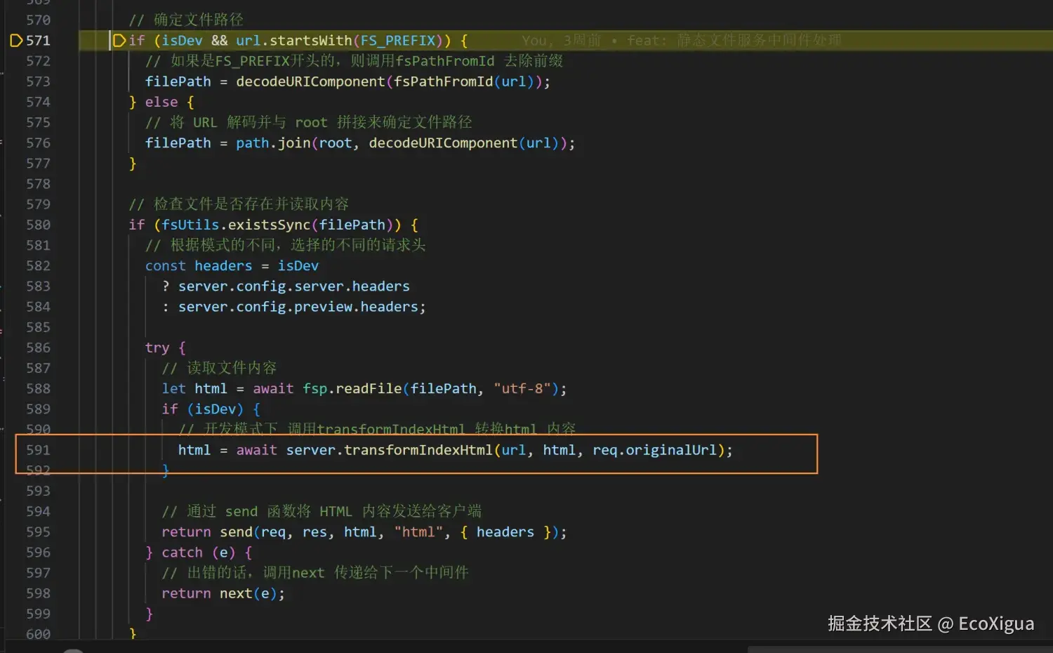Click 'startsWith' method on line 571
The image size is (1053, 653).
pyautogui.click(x=311, y=41)
